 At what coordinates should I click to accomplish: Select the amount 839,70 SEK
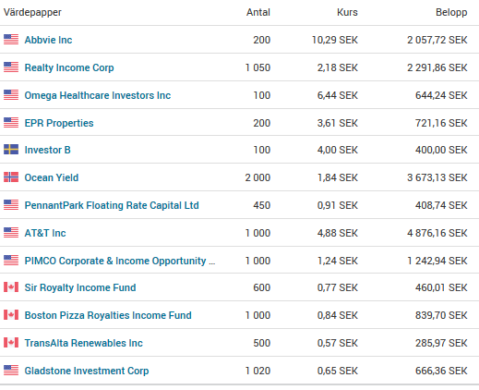[441, 315]
